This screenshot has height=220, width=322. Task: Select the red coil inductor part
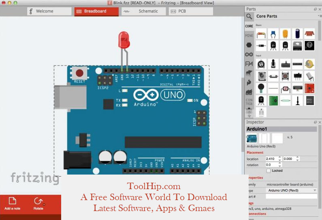309,34
